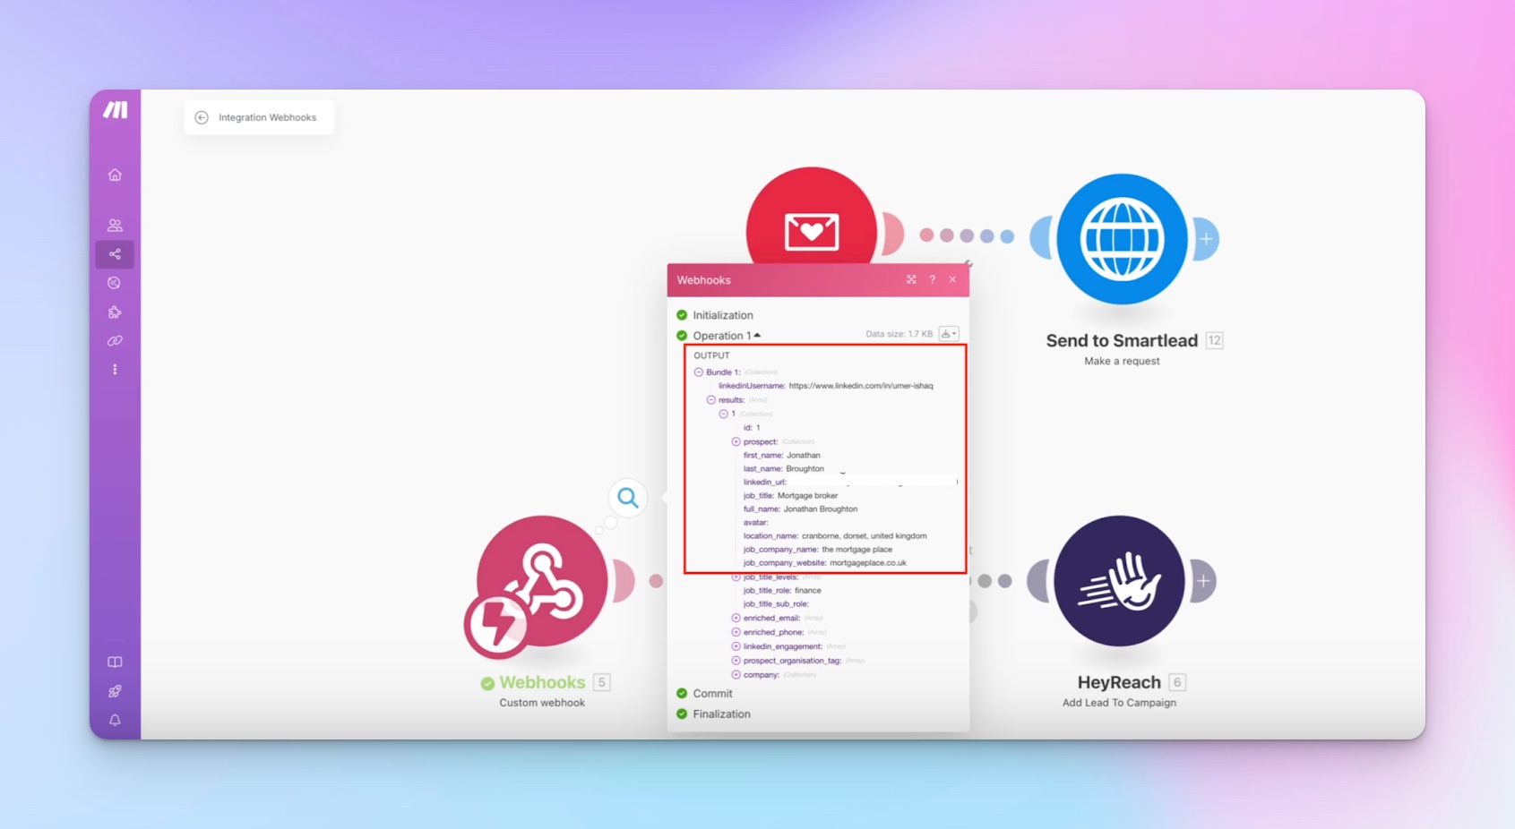
Task: Click the job_title_sub_role row
Action: pos(776,603)
